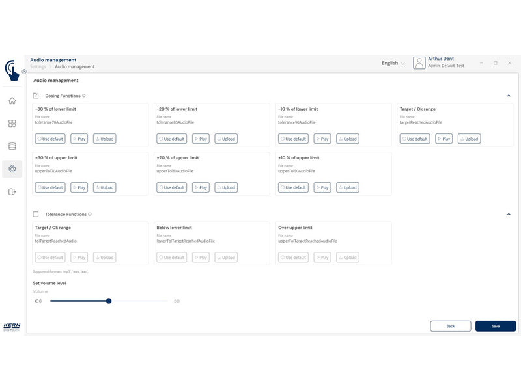The width and height of the screenshot is (521, 391).
Task: Select the settings gear icon in sidebar
Action: pyautogui.click(x=12, y=169)
